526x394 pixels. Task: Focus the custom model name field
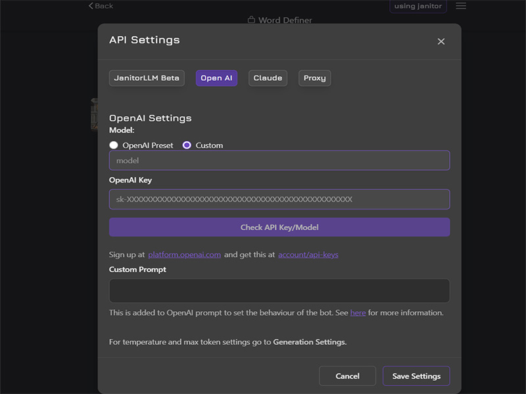point(279,160)
